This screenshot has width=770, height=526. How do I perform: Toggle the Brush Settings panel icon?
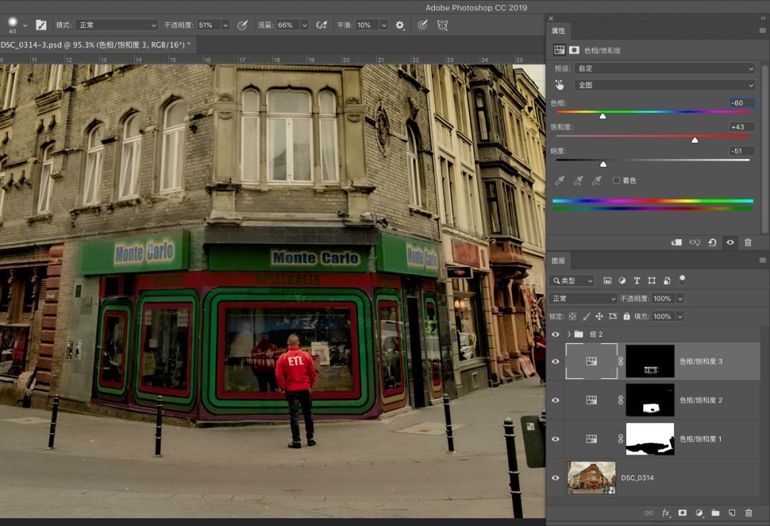point(41,25)
